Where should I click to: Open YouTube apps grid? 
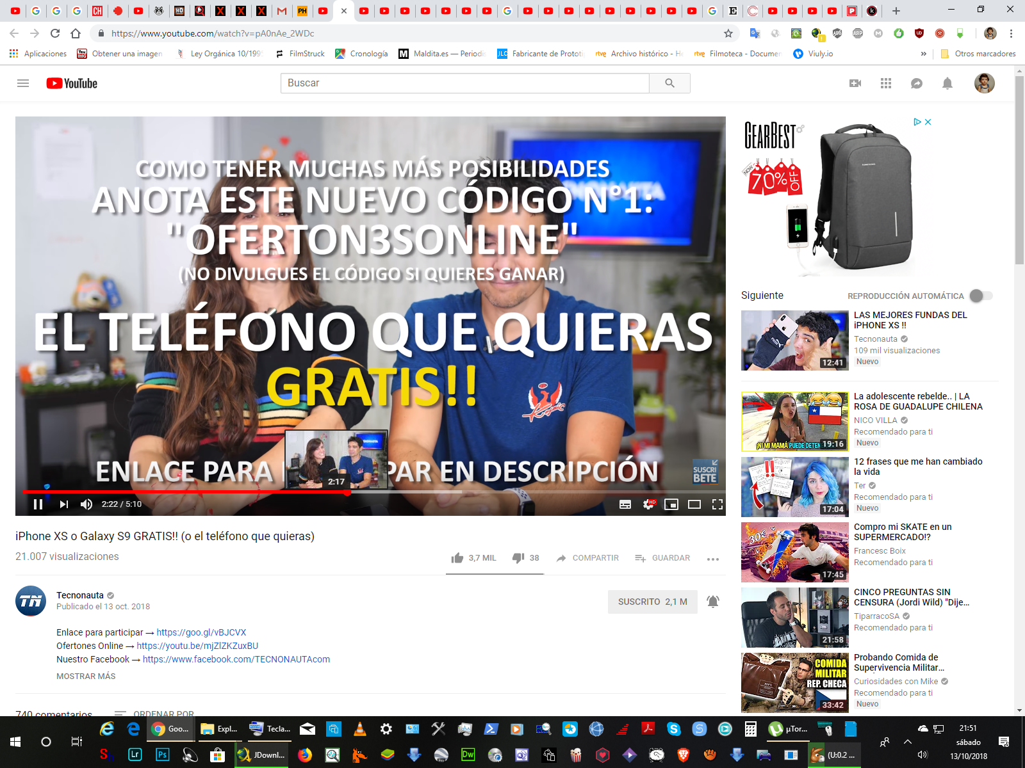pyautogui.click(x=886, y=83)
